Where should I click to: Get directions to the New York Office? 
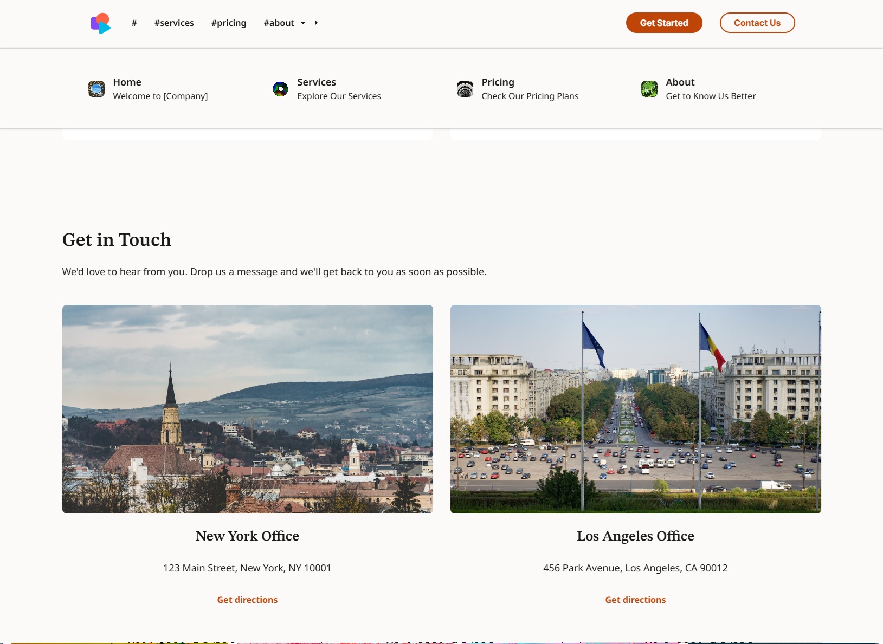[x=247, y=600]
